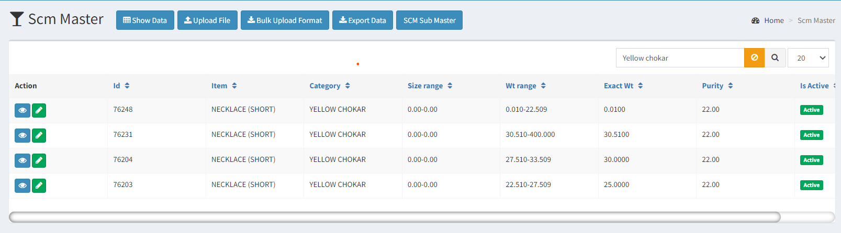Click the view eye icon for row 76248
The image size is (841, 233).
click(23, 110)
